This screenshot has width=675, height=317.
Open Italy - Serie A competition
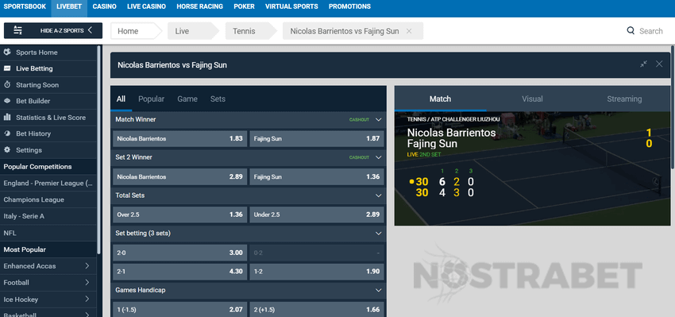[x=48, y=216]
